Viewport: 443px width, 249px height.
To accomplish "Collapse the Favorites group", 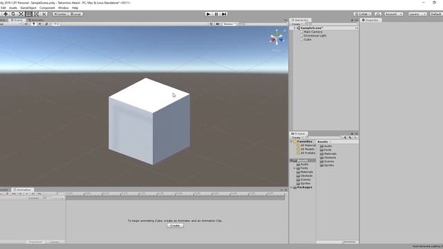I will point(291,141).
